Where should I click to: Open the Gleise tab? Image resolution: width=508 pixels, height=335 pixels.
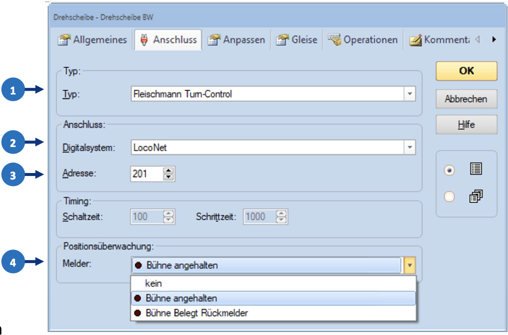pos(297,40)
